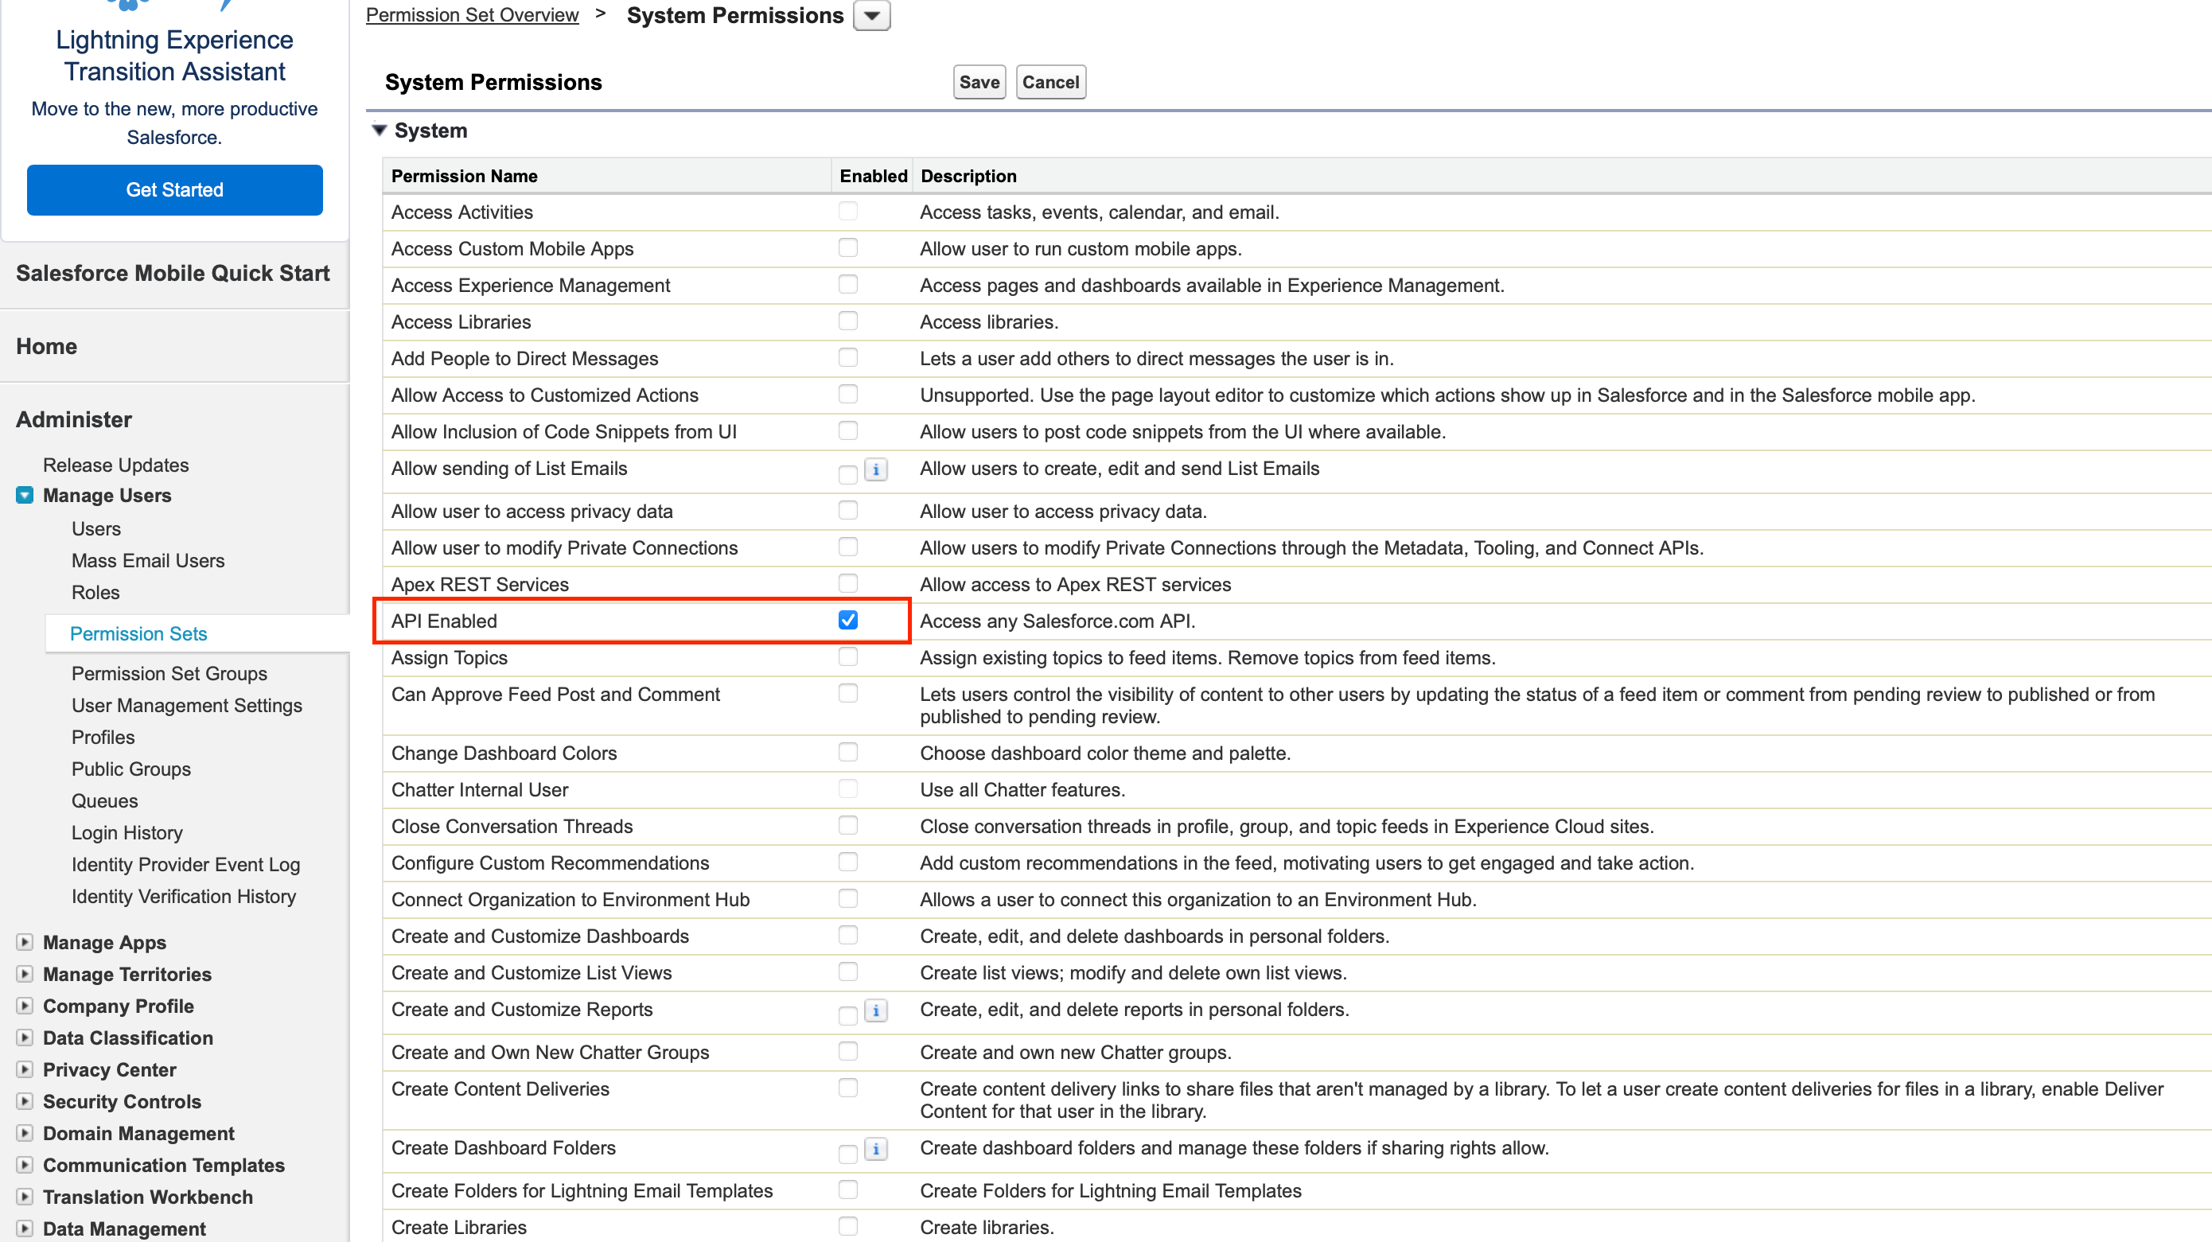
Task: Check the Create Libraries permission
Action: [847, 1225]
